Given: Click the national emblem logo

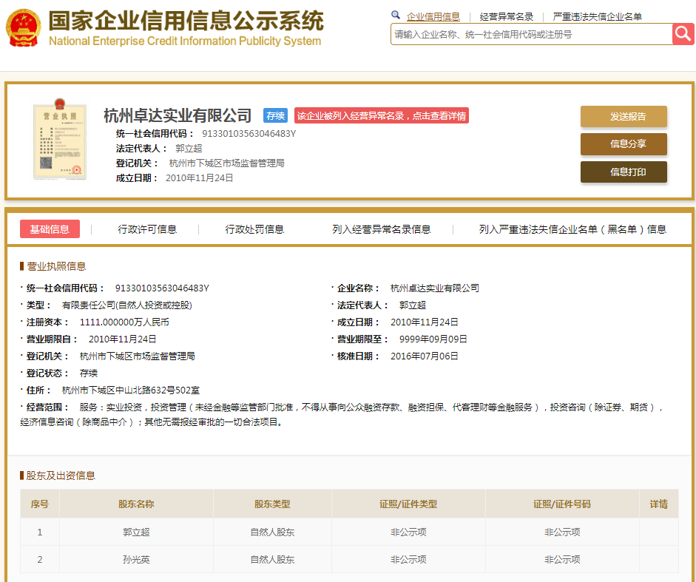Looking at the screenshot, I should tap(24, 30).
